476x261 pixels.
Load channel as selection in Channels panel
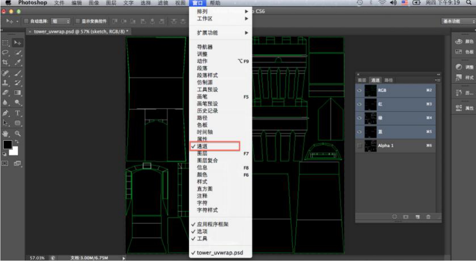pos(394,217)
